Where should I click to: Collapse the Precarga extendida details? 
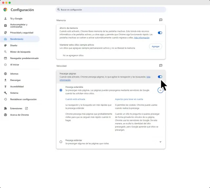(160, 90)
